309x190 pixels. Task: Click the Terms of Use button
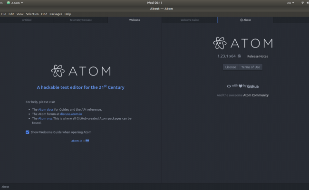(x=251, y=67)
